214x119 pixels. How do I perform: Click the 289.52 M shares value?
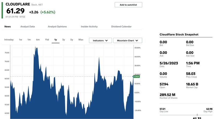(x=167, y=95)
